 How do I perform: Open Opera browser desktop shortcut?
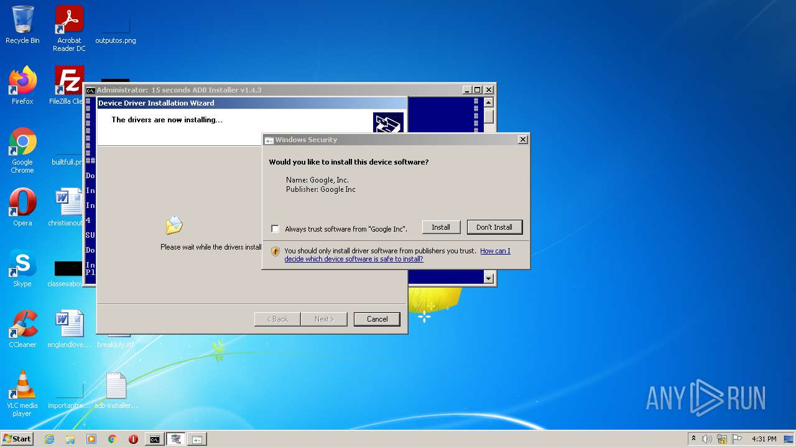pos(22,207)
